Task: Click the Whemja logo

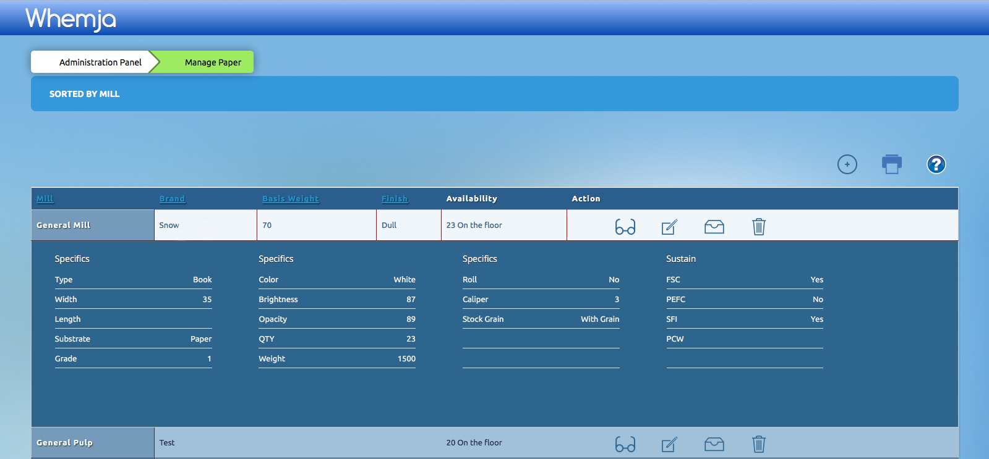Action: coord(71,19)
